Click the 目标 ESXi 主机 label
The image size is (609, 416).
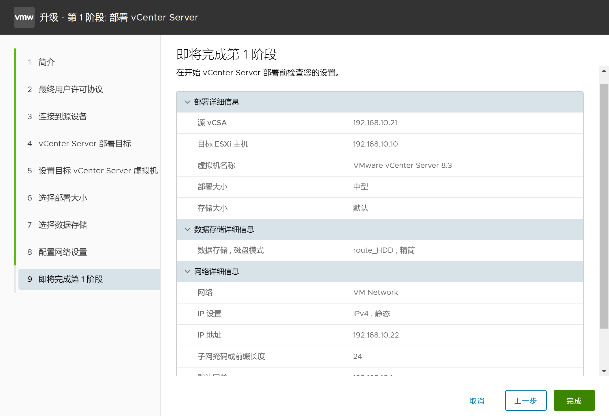point(223,144)
